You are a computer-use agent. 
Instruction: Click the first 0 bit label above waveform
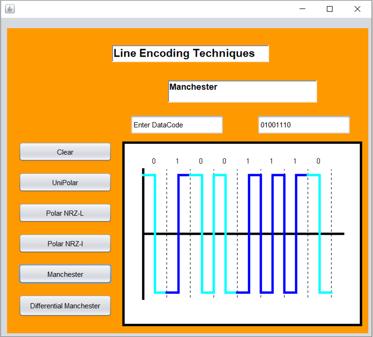coord(154,161)
